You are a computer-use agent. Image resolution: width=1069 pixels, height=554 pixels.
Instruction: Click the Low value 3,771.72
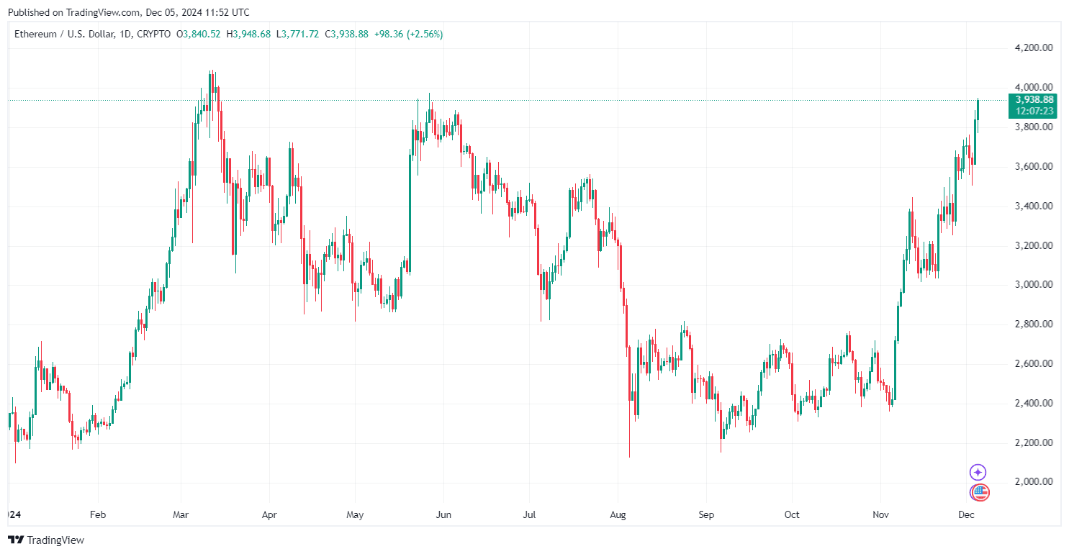coord(300,34)
